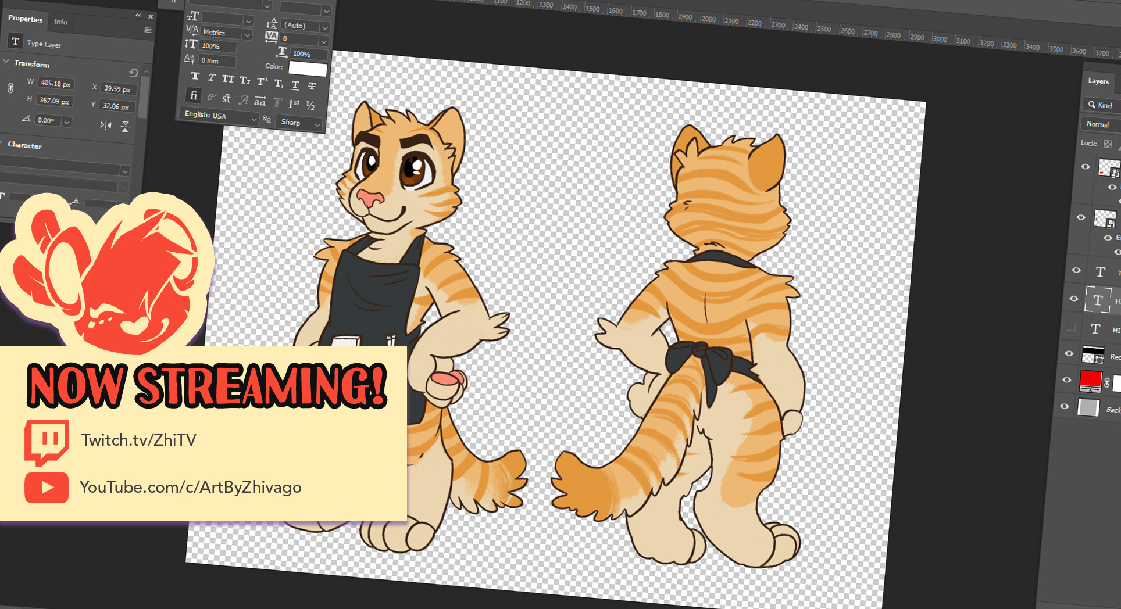
Task: Toggle Faux Bold text style
Action: coord(195,76)
